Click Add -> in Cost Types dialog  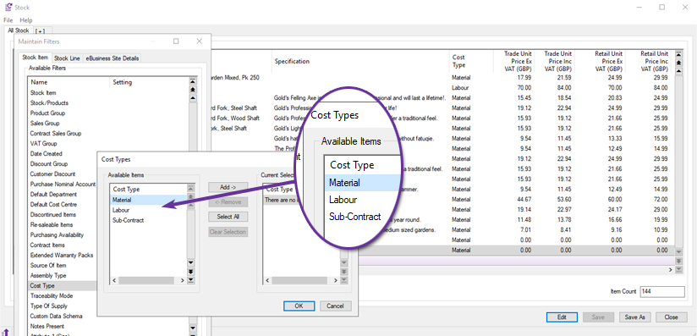click(x=228, y=187)
